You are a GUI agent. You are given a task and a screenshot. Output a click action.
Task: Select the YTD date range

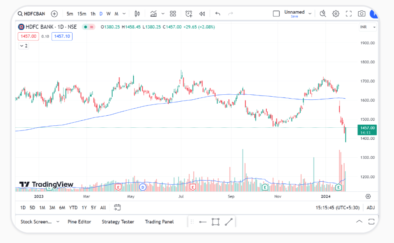73,208
